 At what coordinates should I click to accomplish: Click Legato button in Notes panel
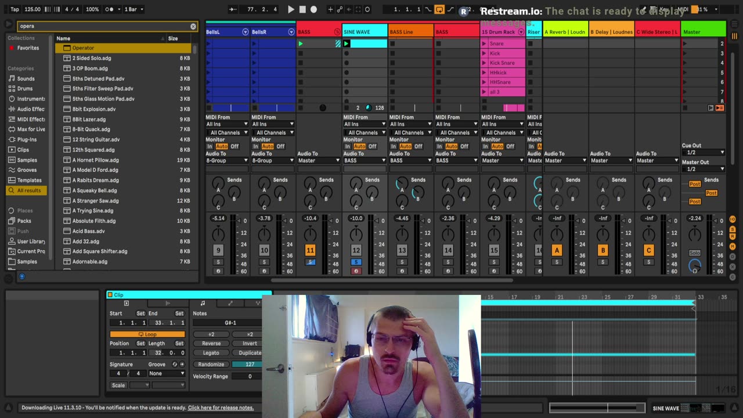pyautogui.click(x=211, y=353)
